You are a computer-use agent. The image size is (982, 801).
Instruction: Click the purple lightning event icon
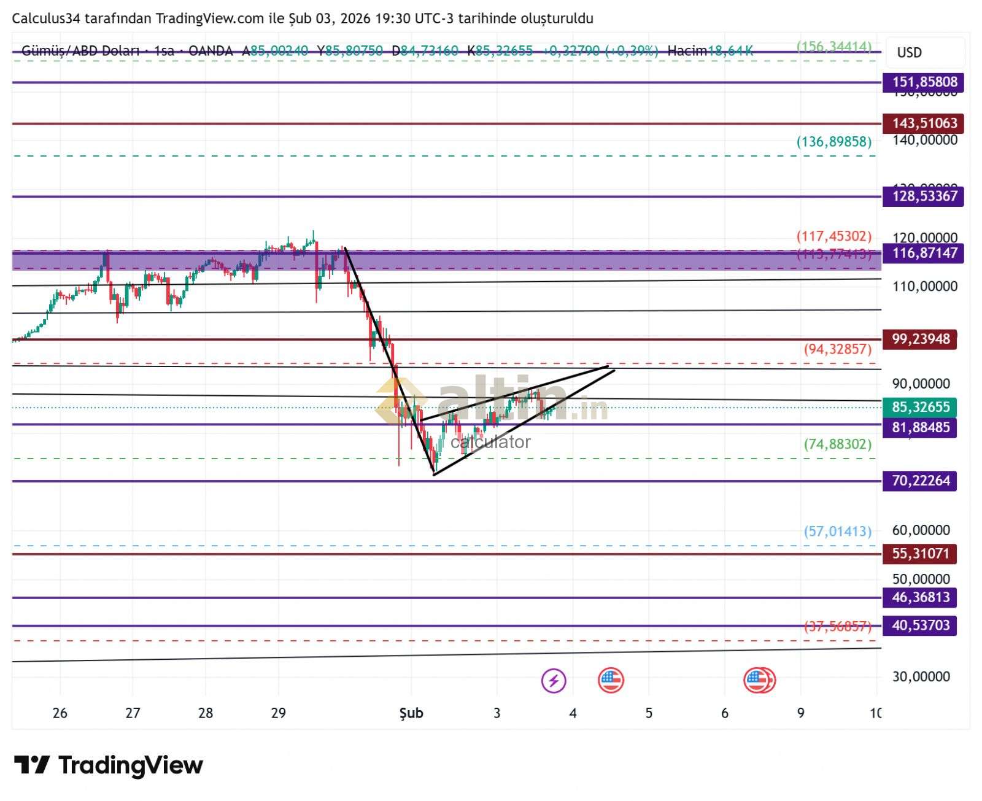pos(554,680)
